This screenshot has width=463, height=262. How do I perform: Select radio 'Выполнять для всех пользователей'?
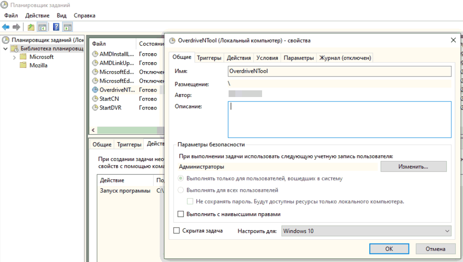[x=181, y=190]
